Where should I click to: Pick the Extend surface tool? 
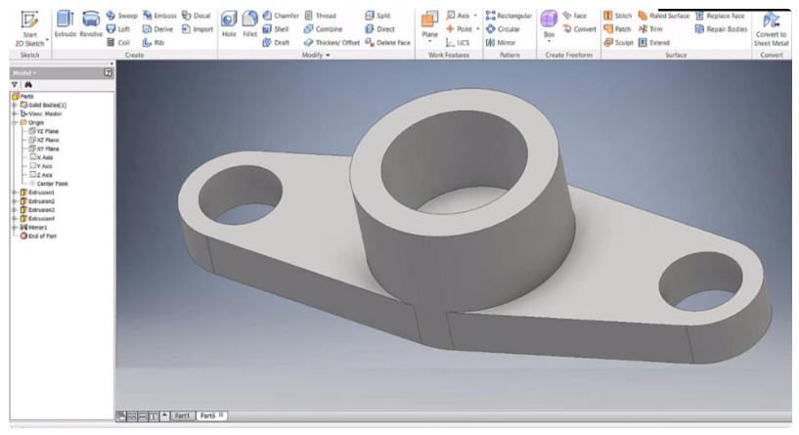pos(654,42)
